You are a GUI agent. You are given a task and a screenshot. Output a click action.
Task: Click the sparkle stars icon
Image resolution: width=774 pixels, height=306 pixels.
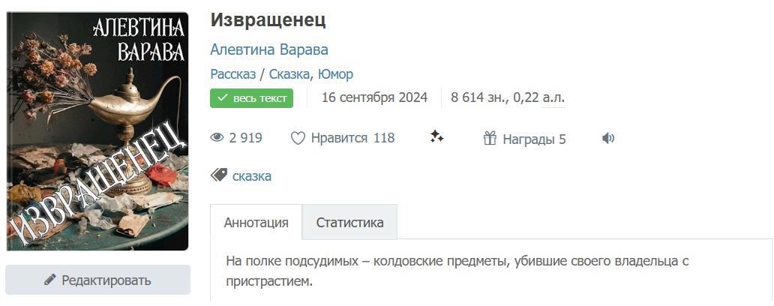[x=437, y=136]
